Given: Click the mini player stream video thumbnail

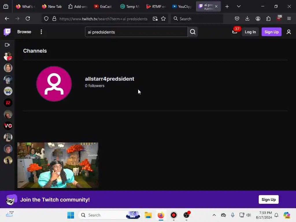Looking at the screenshot, I should click(58, 165).
